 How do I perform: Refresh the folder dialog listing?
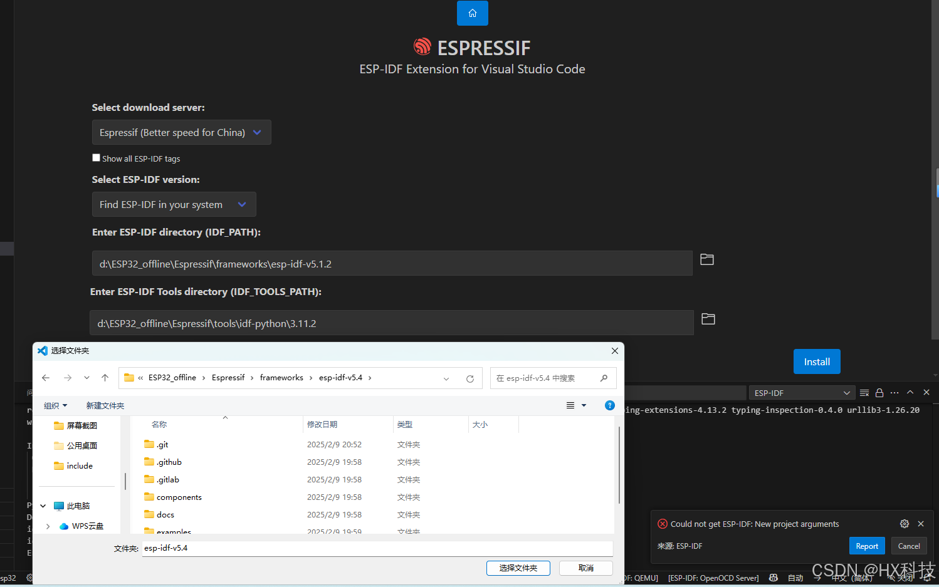[470, 378]
